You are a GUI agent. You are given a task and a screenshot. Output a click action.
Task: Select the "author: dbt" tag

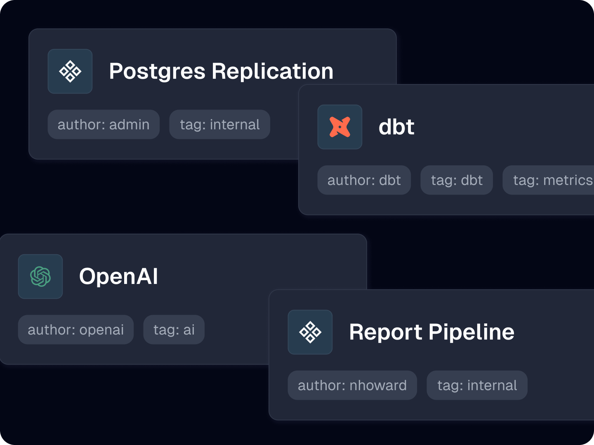pos(364,180)
